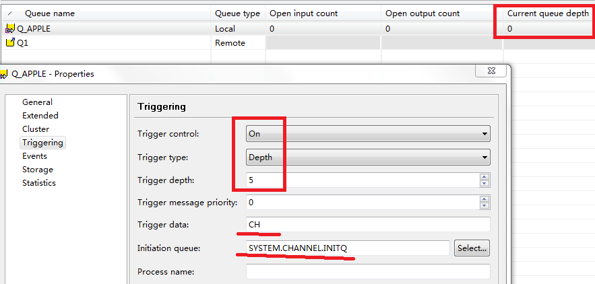The height and width of the screenshot is (284, 595).
Task: Switch to the Events properties page
Action: (34, 156)
